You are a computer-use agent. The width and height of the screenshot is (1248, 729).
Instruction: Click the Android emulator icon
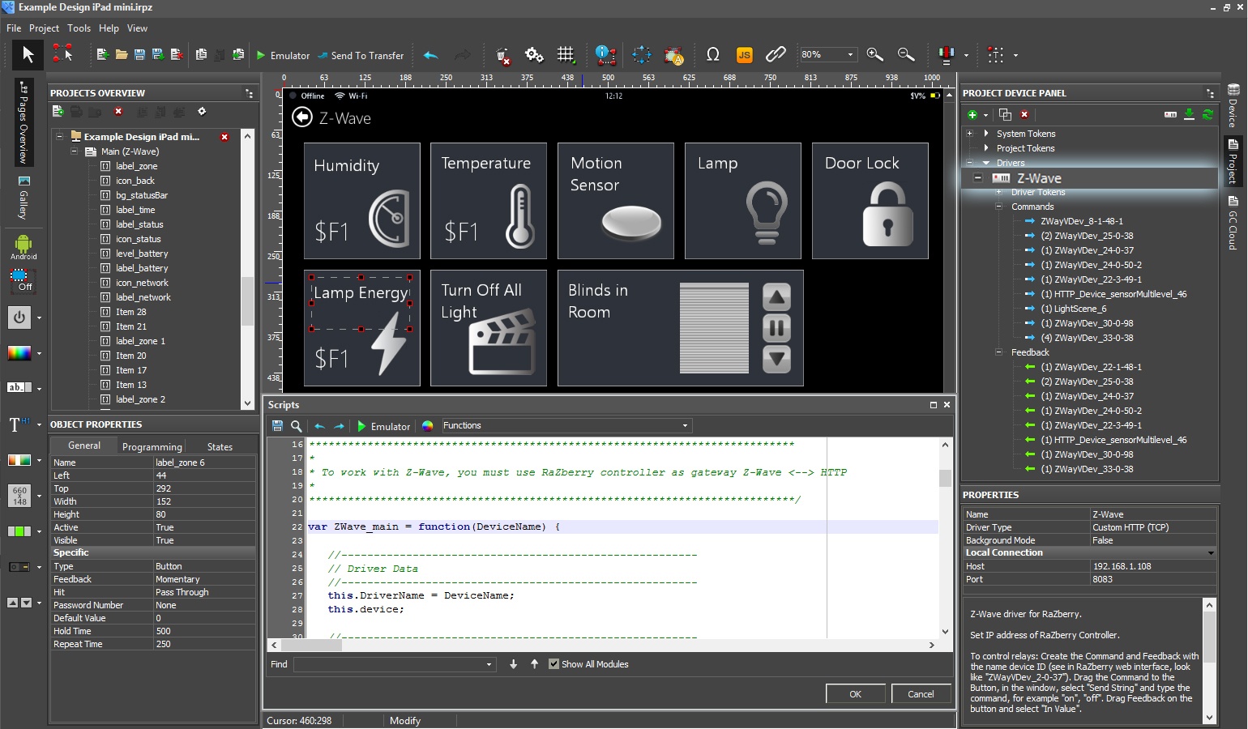[23, 245]
